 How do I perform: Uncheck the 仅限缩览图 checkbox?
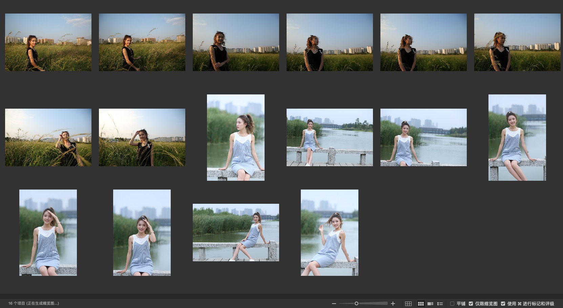point(471,304)
